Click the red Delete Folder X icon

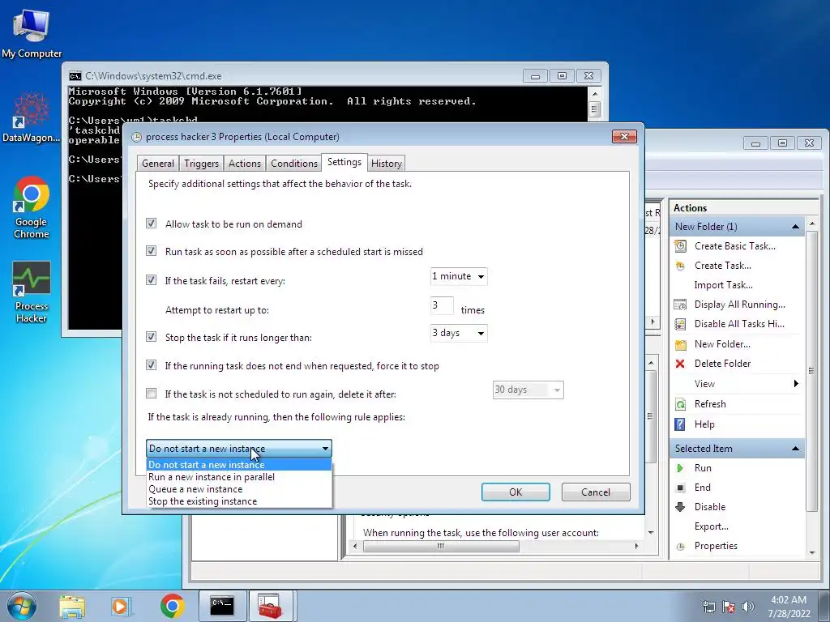click(680, 364)
